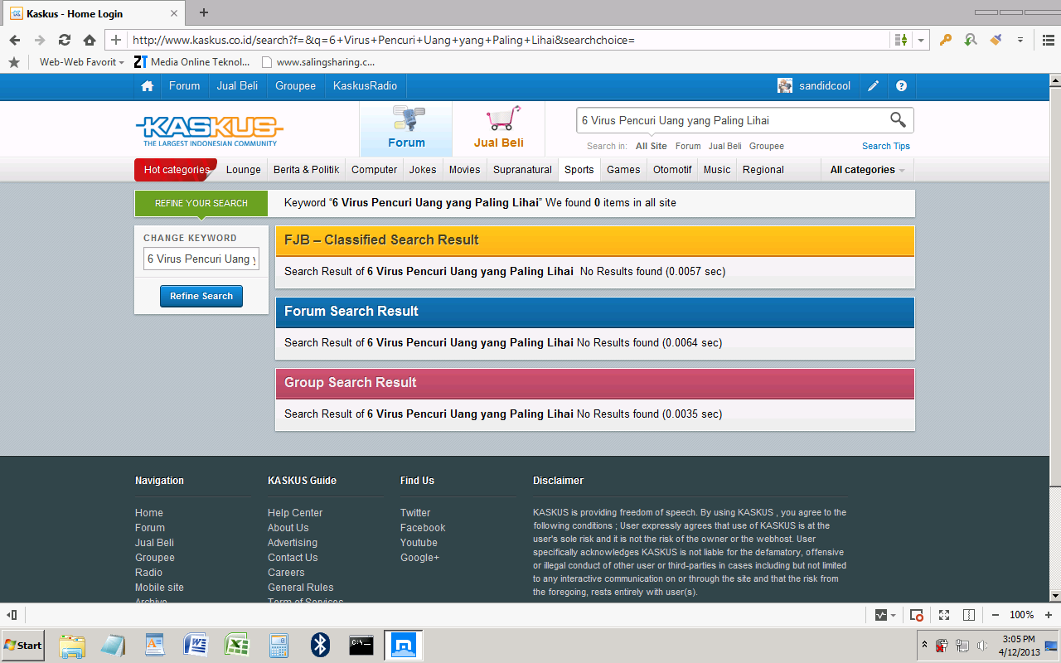Expand the Web-Web Favorit bookmarks folder

82,62
